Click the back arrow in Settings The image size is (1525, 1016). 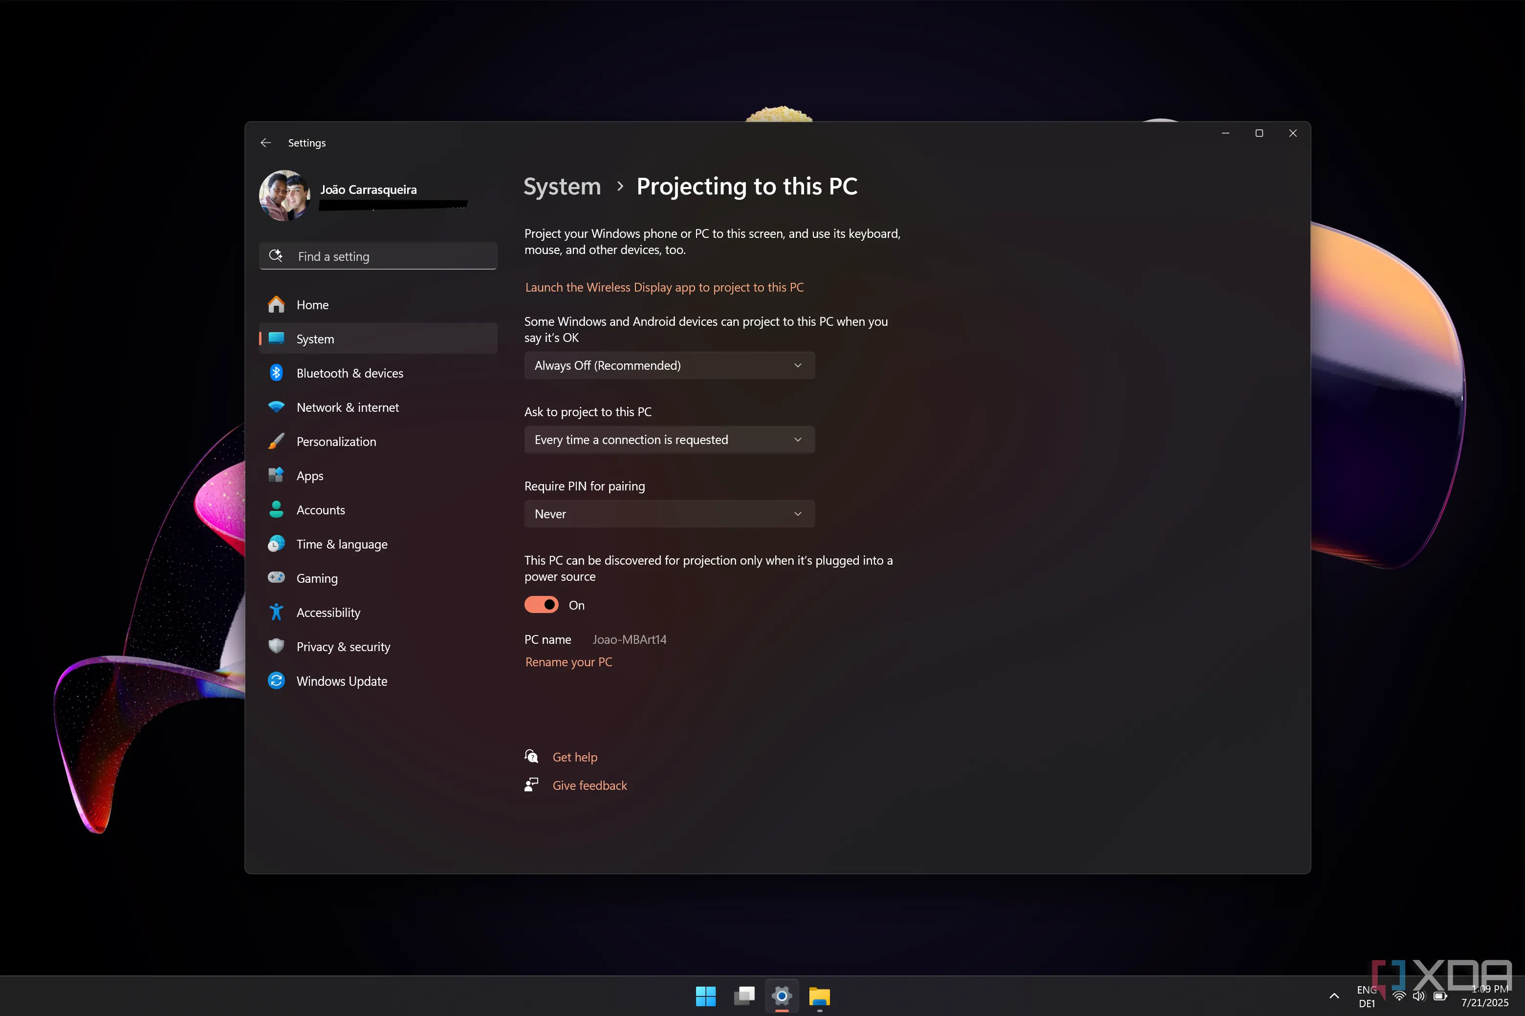click(266, 143)
